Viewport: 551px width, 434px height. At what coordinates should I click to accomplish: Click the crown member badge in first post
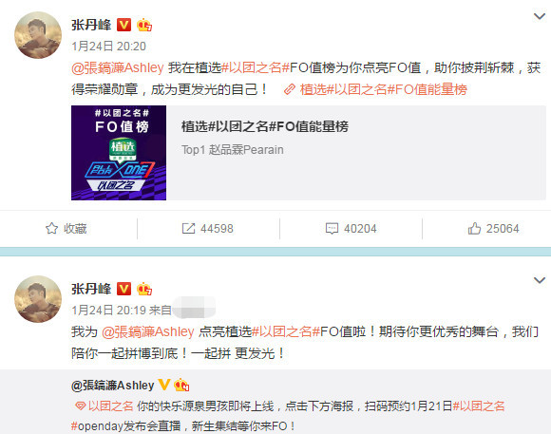(x=144, y=25)
